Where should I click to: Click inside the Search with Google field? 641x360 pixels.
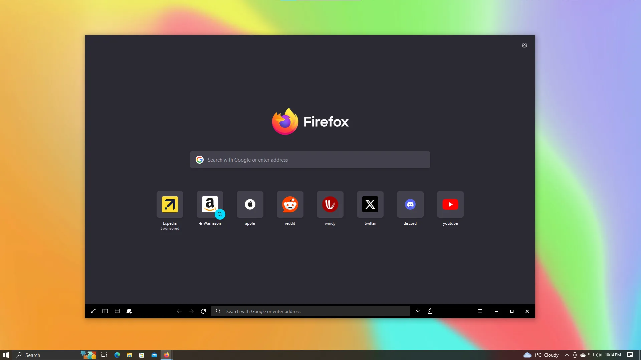coord(310,160)
